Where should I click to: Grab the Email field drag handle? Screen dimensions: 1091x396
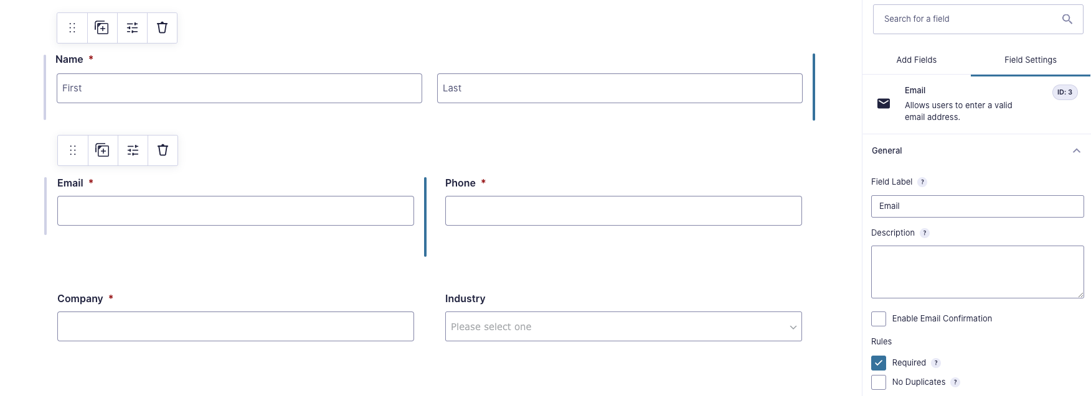pos(72,150)
